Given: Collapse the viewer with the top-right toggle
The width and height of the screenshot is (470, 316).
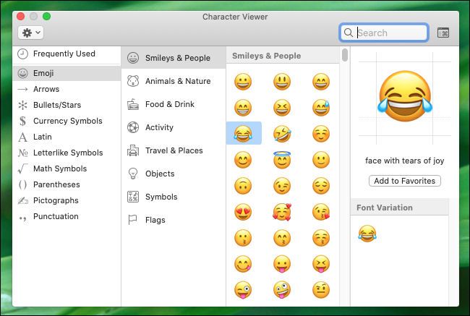Looking at the screenshot, I should pyautogui.click(x=443, y=33).
